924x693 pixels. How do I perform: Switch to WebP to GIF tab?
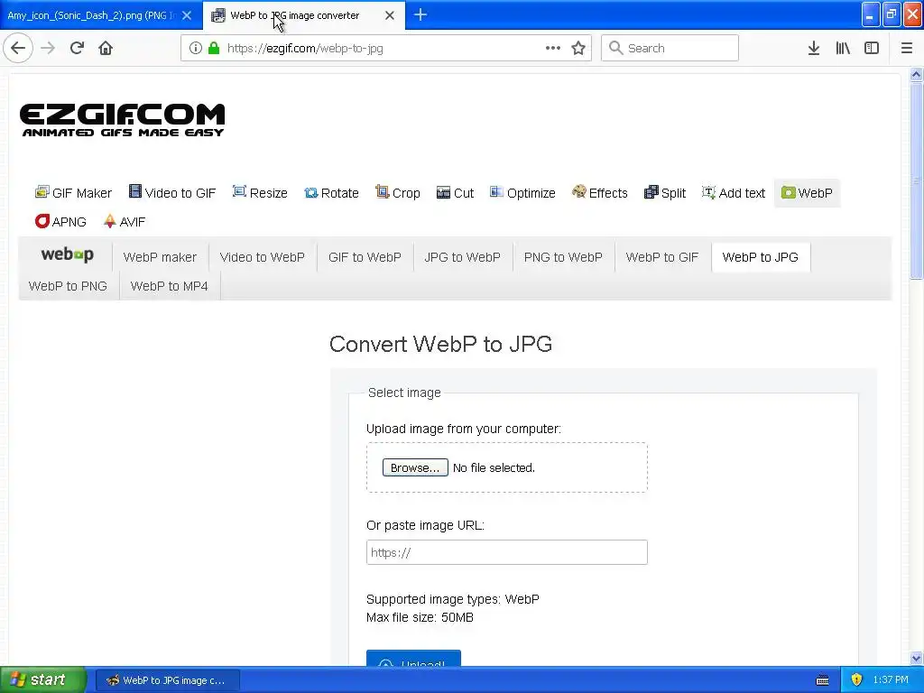click(x=662, y=257)
